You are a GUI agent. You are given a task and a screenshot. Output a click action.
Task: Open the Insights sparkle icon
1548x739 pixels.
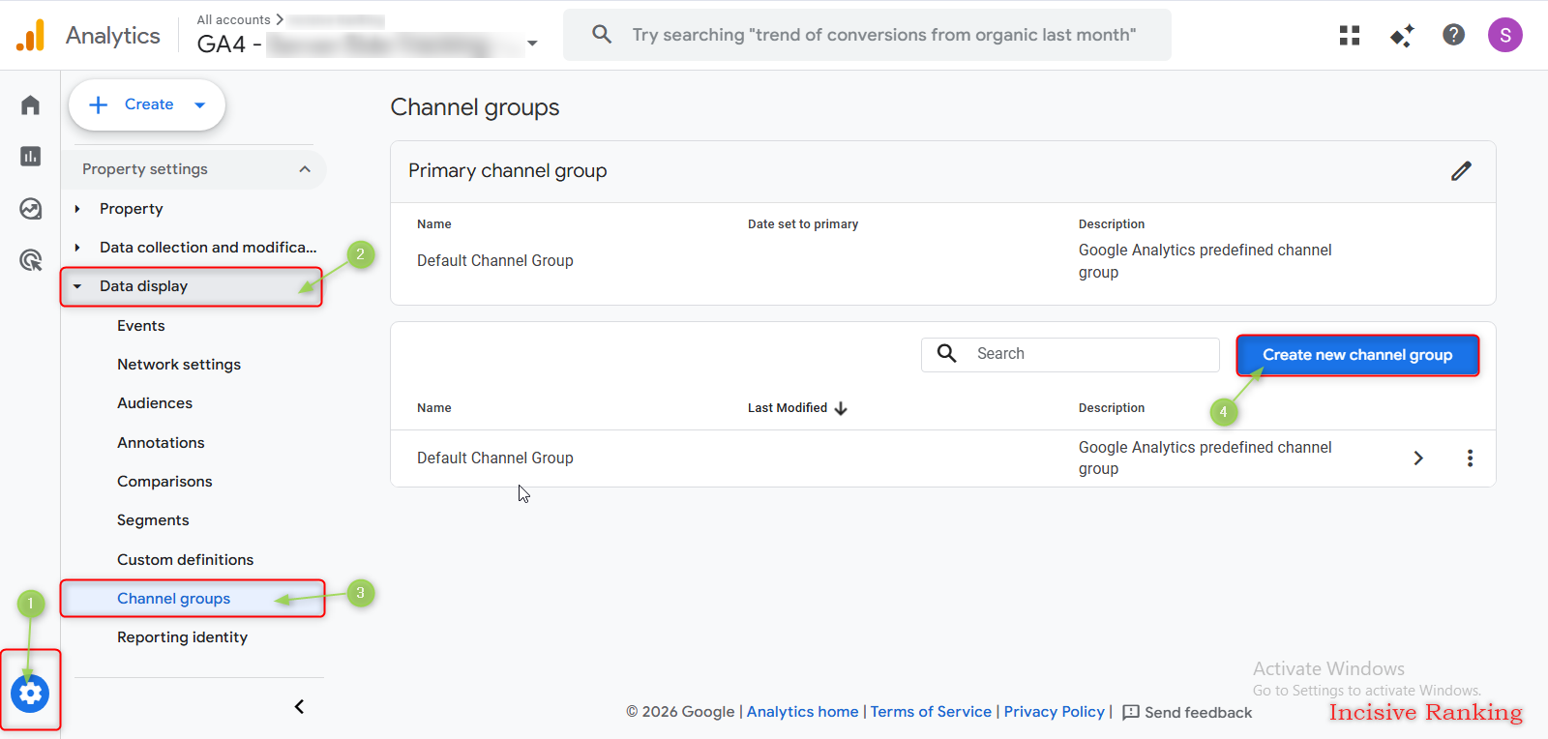[1402, 36]
